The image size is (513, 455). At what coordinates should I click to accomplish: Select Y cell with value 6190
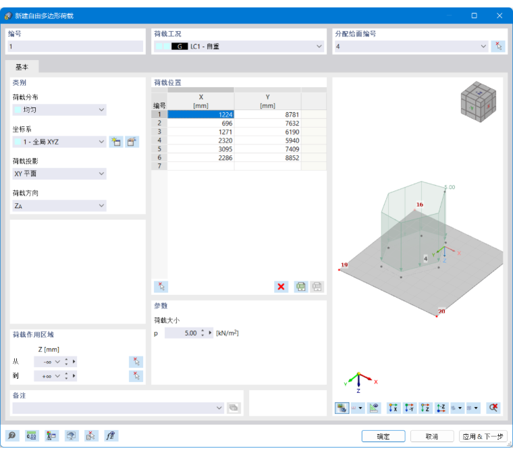(x=267, y=132)
